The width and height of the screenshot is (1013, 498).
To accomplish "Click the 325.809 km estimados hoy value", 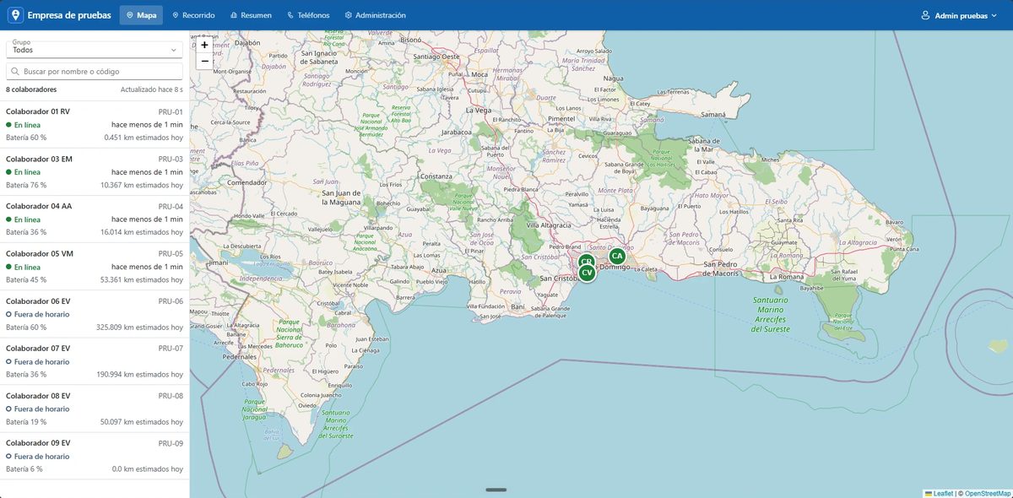I will tap(139, 327).
